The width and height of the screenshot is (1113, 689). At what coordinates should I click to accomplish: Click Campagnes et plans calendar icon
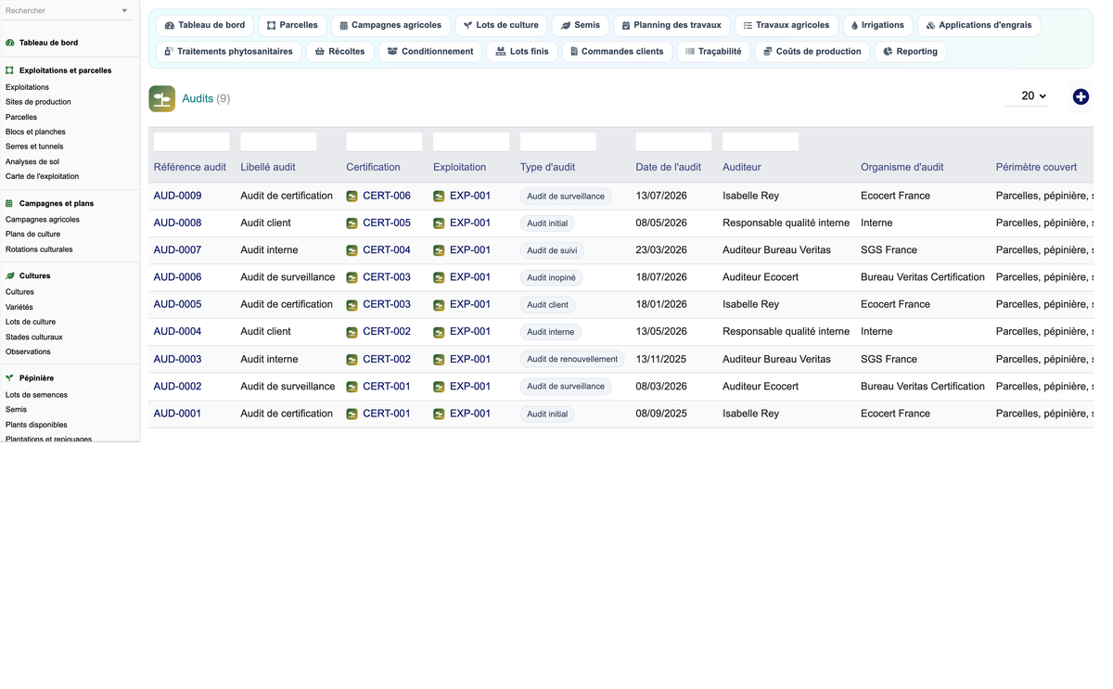10,203
